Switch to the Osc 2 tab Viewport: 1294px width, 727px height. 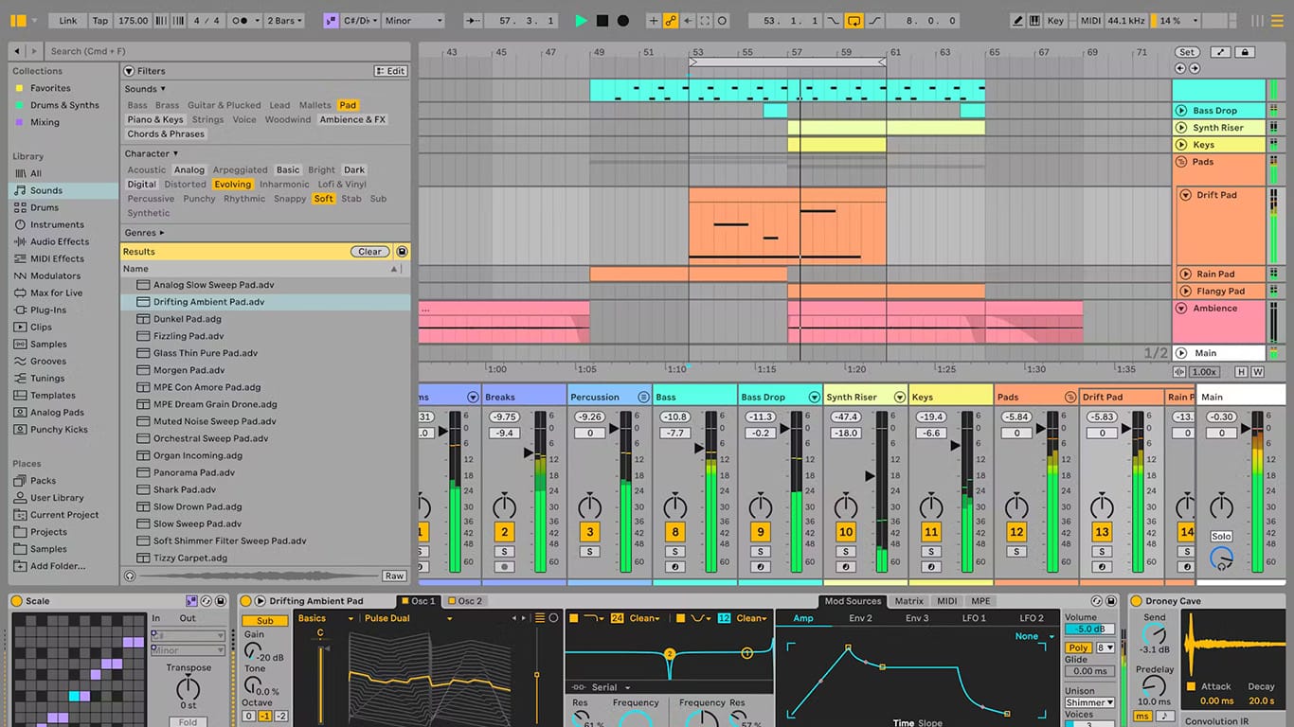(x=470, y=601)
